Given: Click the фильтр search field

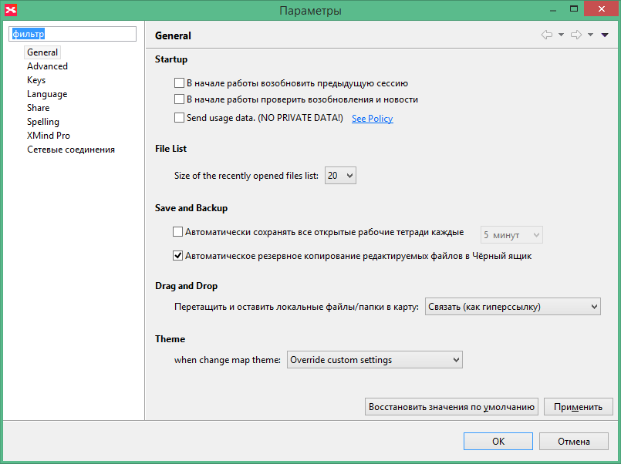Looking at the screenshot, I should (x=73, y=34).
